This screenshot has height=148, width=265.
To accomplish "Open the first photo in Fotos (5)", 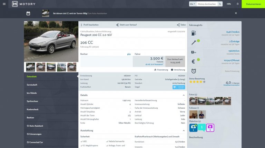I will 193,101.
